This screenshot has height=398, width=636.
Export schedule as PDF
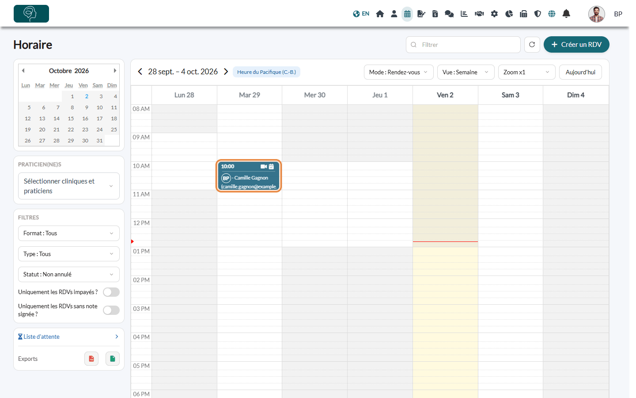click(x=91, y=359)
